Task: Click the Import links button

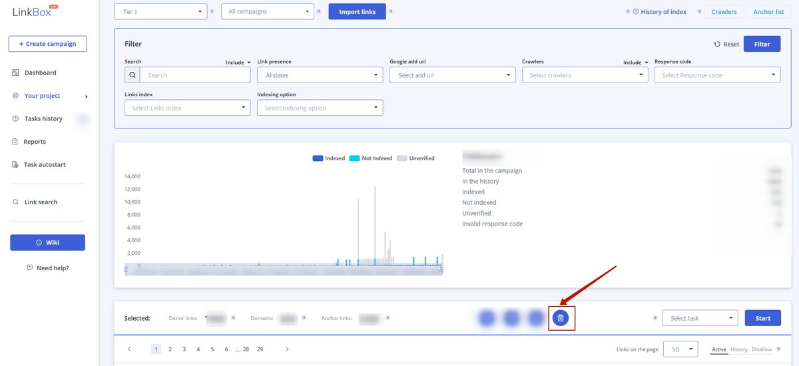Action: pos(358,11)
